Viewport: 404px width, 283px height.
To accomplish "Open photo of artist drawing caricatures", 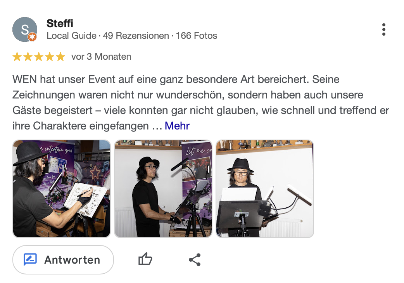I will [x=62, y=189].
